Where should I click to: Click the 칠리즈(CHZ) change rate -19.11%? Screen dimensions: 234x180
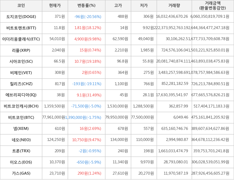[x=87, y=84]
